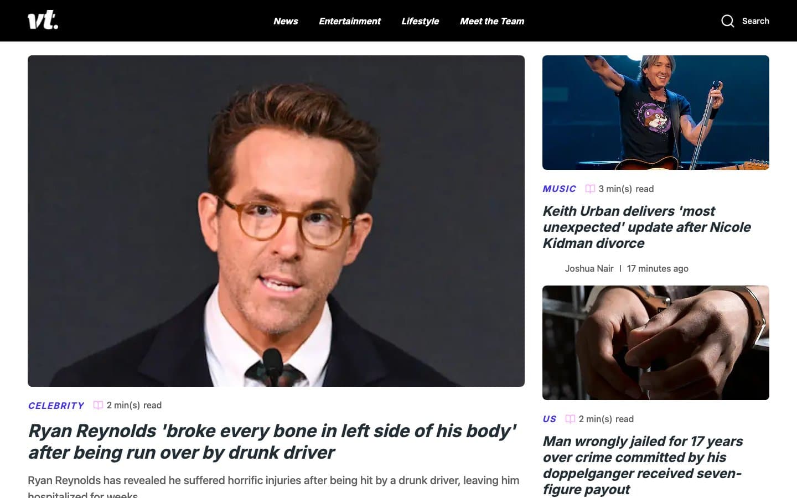Open the Ryan Reynolds drunk driver headline
797x498 pixels.
(272, 442)
